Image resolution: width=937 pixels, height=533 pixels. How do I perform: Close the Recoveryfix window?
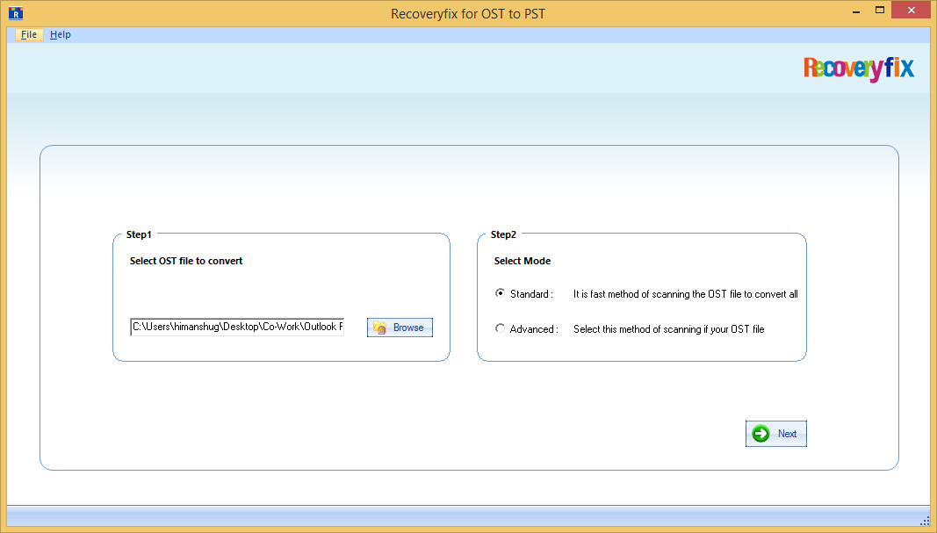click(x=912, y=11)
